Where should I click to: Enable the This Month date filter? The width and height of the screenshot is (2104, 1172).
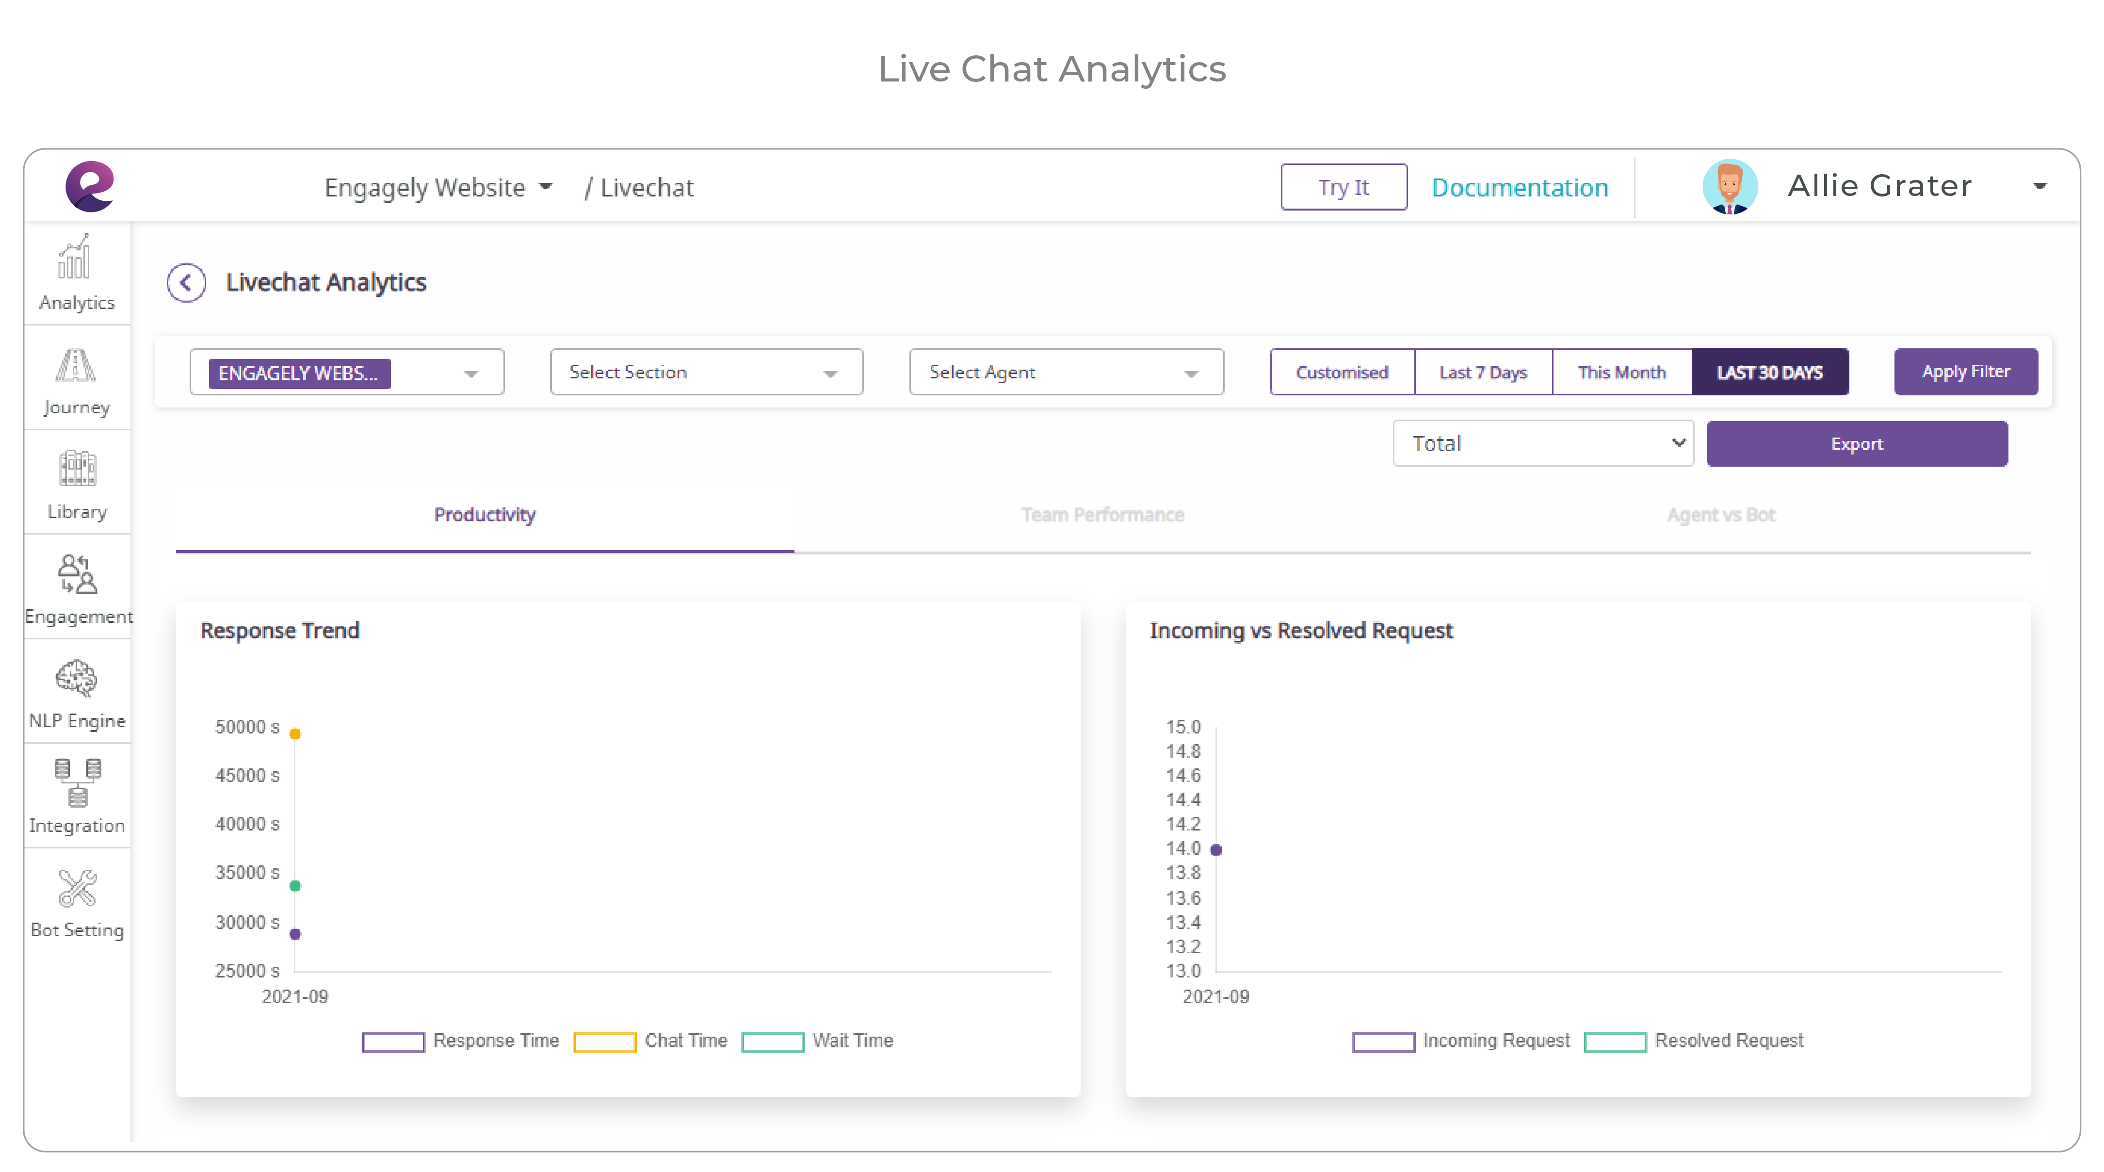click(1621, 372)
